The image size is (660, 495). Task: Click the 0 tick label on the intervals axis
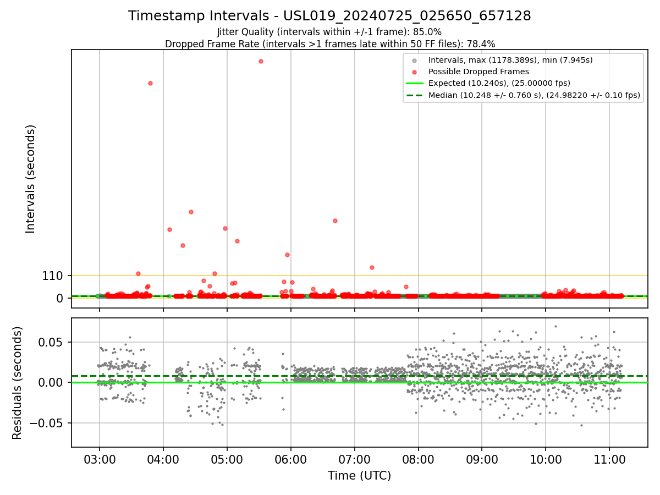point(61,298)
